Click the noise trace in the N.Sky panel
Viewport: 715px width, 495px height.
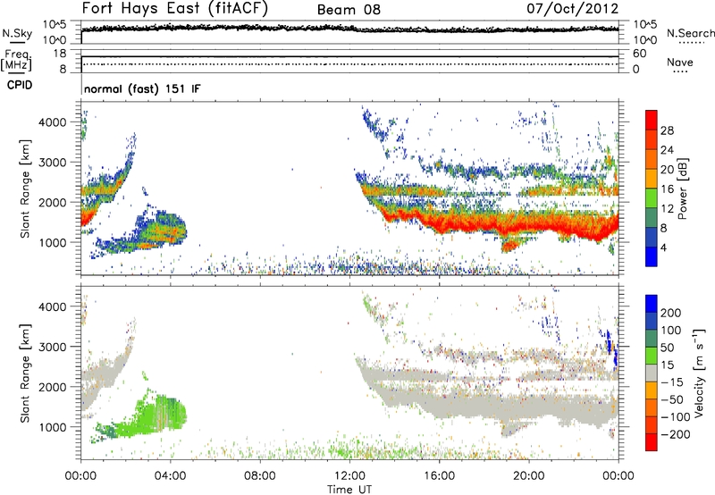click(349, 29)
